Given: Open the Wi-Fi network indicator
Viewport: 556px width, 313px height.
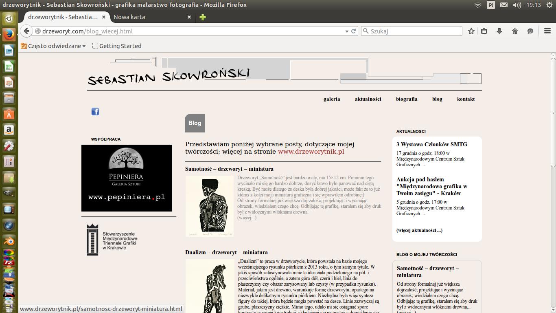Looking at the screenshot, I should (x=478, y=5).
